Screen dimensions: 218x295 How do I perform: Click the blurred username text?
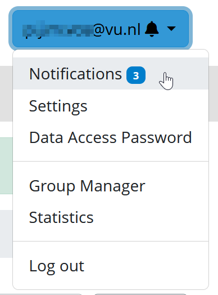coord(58,30)
